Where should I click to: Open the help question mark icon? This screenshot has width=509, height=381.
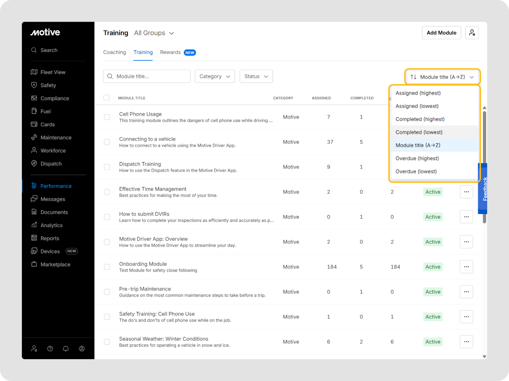point(50,349)
